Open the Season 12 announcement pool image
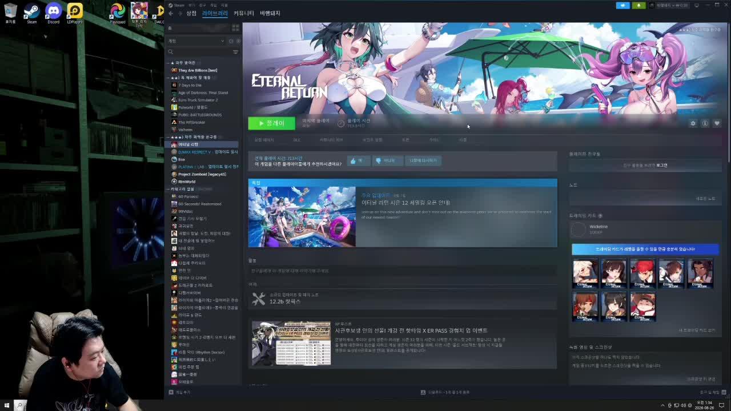Screen dimensions: 731x411 302,217
